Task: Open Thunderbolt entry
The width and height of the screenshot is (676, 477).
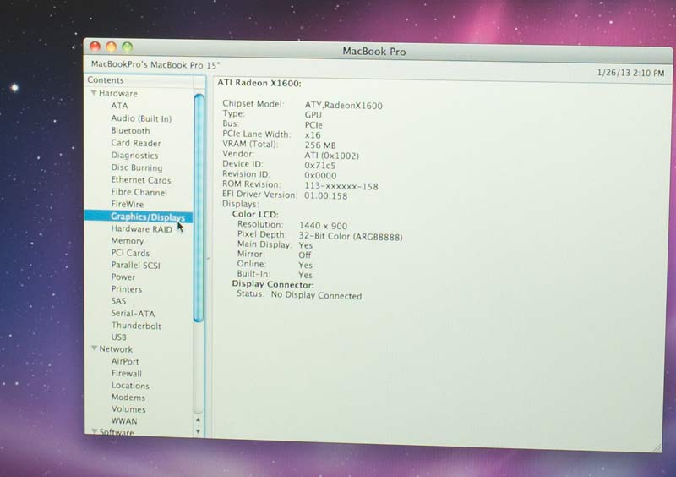Action: pos(136,326)
